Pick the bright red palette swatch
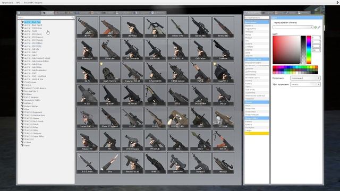Image resolution: width=340 pixels, height=191 pixels. pyautogui.click(x=274, y=67)
